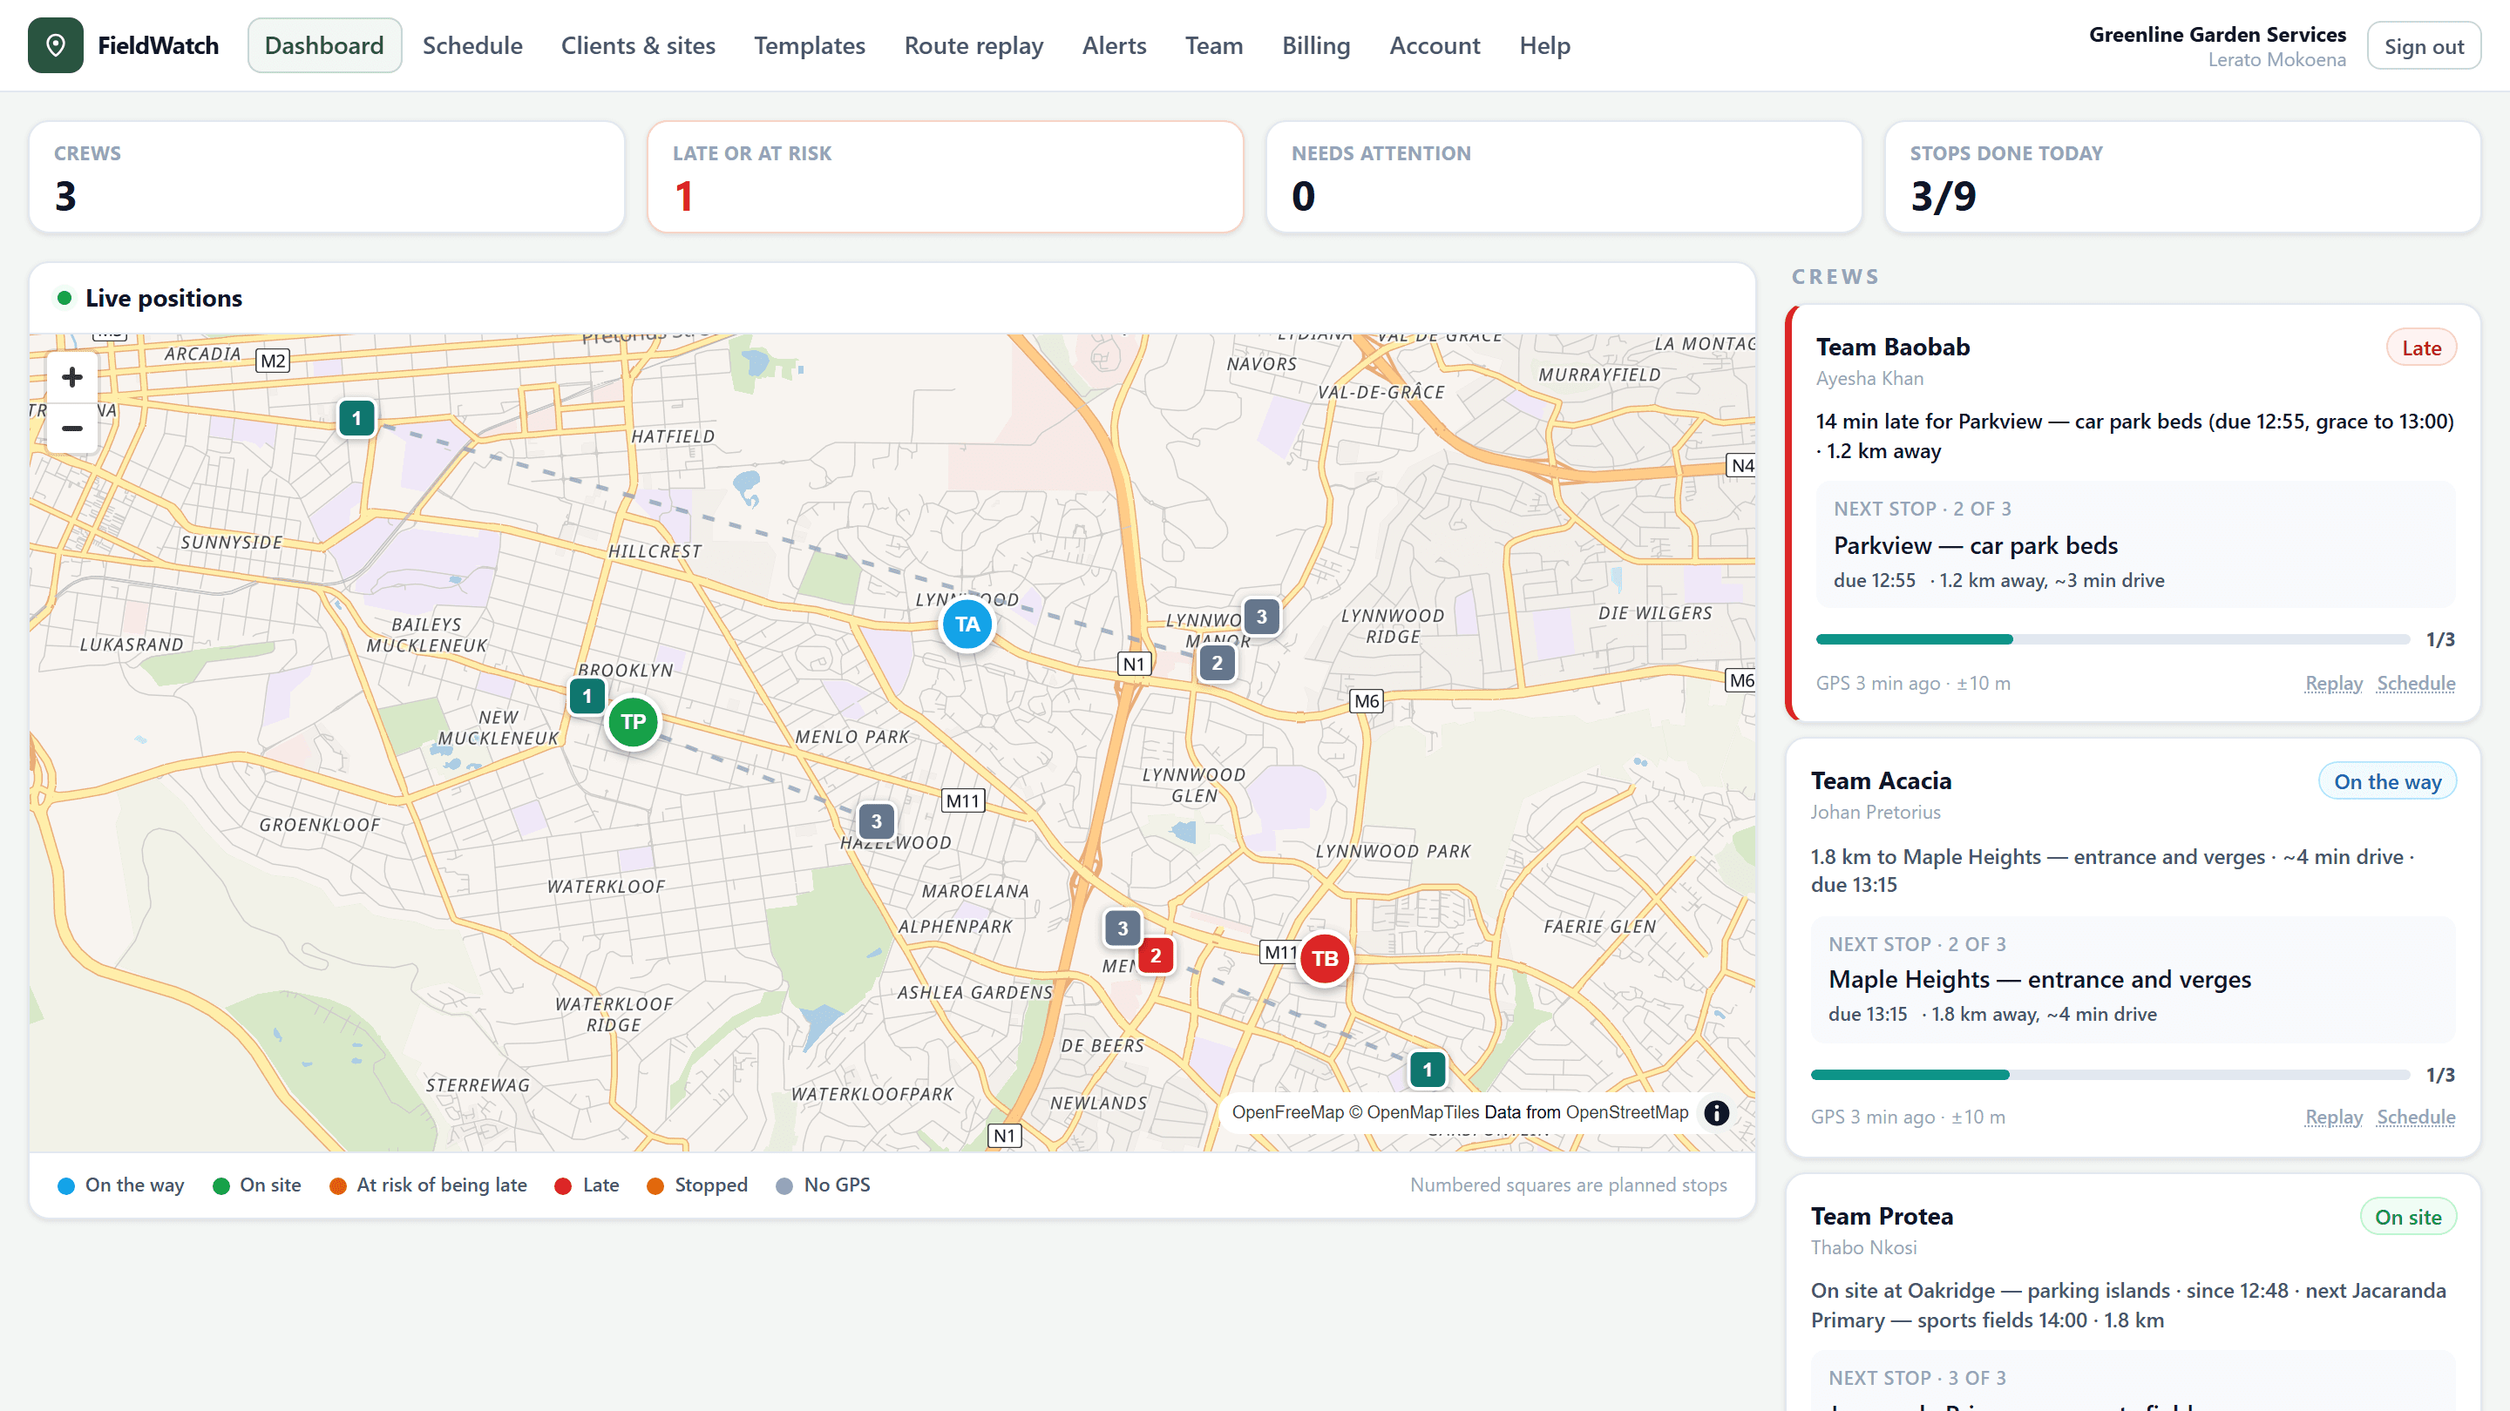Click Parkview — car park beds stop

2136,544
